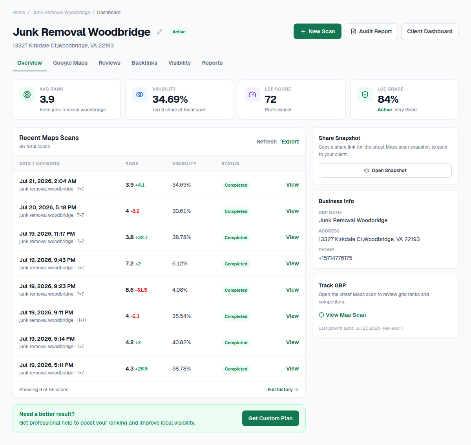
Task: Click the 34.69% visibility stat value
Action: [170, 99]
